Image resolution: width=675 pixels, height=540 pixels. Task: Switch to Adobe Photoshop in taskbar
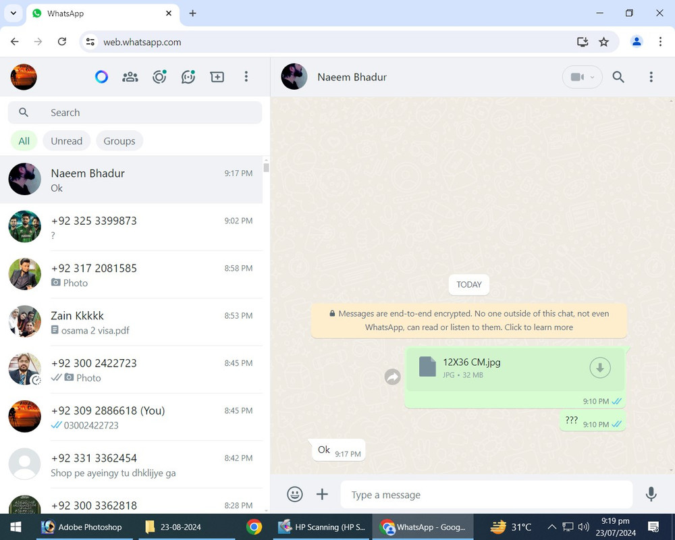(84, 526)
